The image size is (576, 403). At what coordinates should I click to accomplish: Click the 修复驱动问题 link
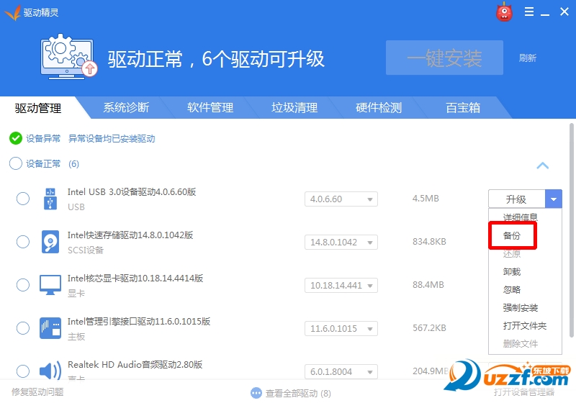click(37, 392)
